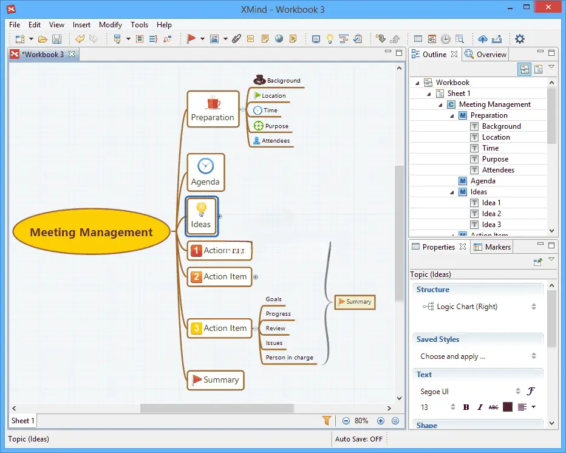Open the image insert dropdown arrow
566x453 pixels.
tap(225, 39)
